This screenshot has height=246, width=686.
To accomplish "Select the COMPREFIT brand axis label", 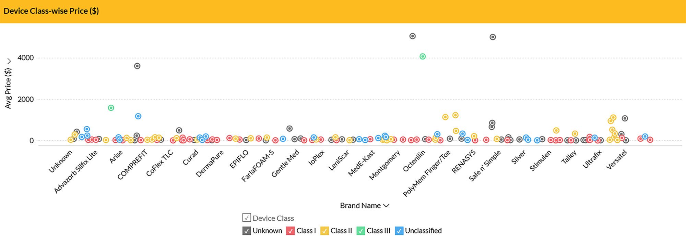I will 132,165.
